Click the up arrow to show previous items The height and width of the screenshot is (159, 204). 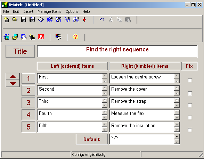click(13, 77)
